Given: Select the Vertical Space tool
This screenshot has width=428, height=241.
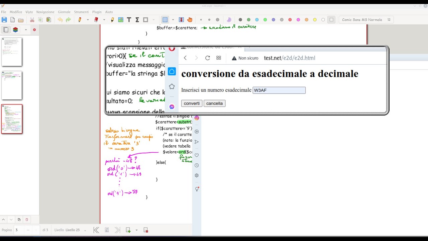Looking at the screenshot, I should 181,20.
